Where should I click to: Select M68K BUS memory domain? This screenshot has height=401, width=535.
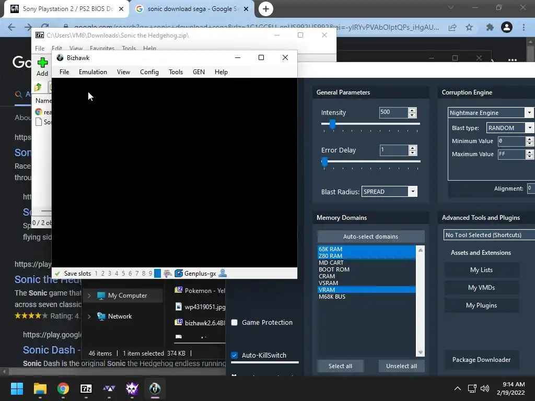coord(366,297)
